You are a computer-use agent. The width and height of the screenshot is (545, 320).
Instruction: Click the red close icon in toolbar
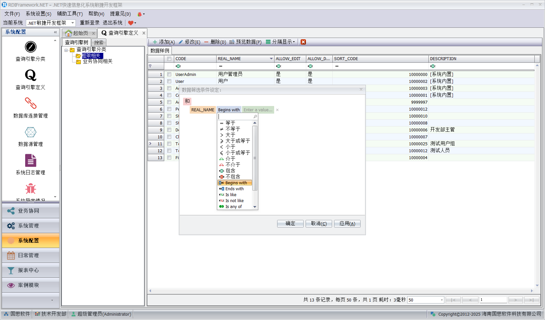(303, 42)
